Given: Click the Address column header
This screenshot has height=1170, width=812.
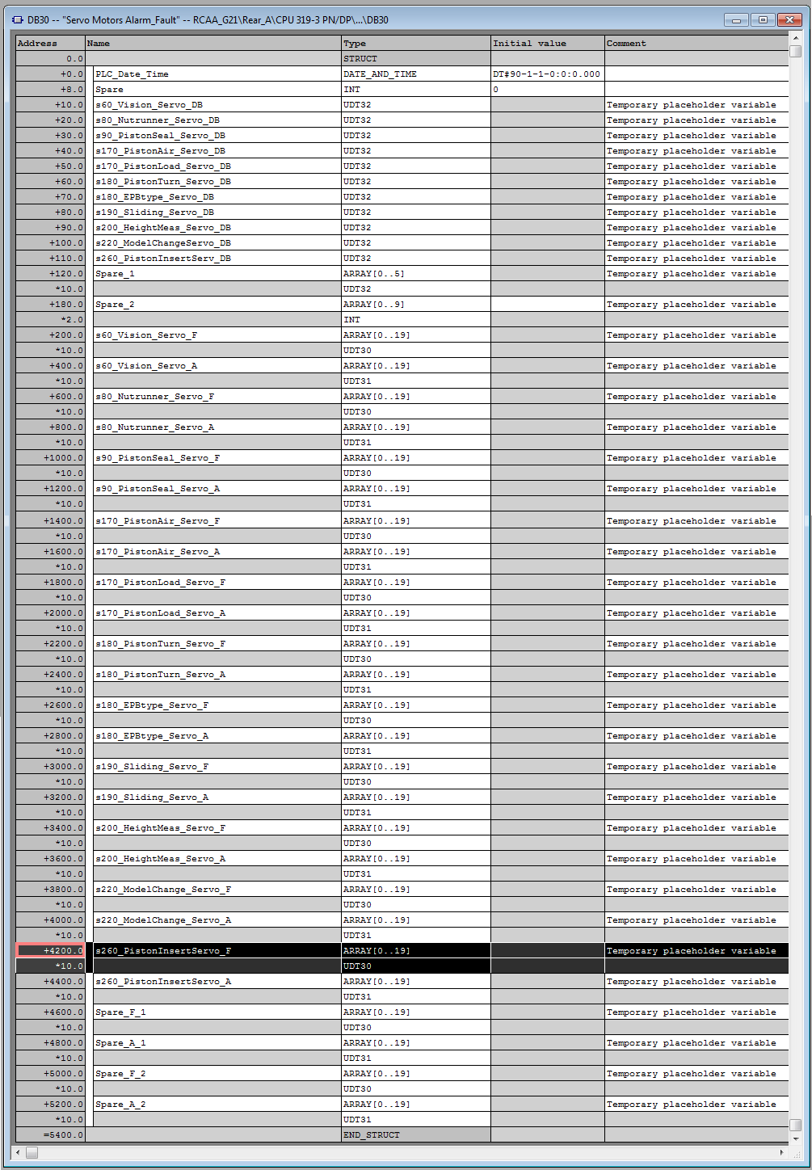Looking at the screenshot, I should [50, 44].
